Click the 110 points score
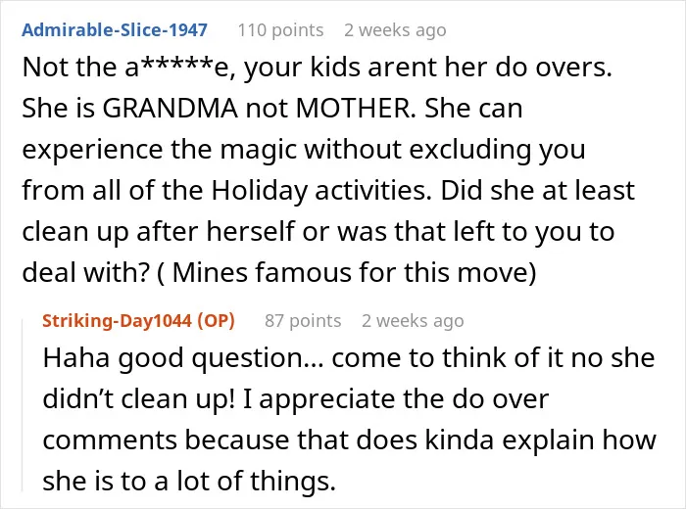Image resolution: width=686 pixels, height=509 pixels. (x=280, y=30)
